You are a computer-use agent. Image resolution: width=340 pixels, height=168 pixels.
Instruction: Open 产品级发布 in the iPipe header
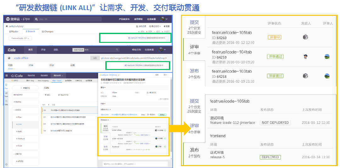point(124,19)
